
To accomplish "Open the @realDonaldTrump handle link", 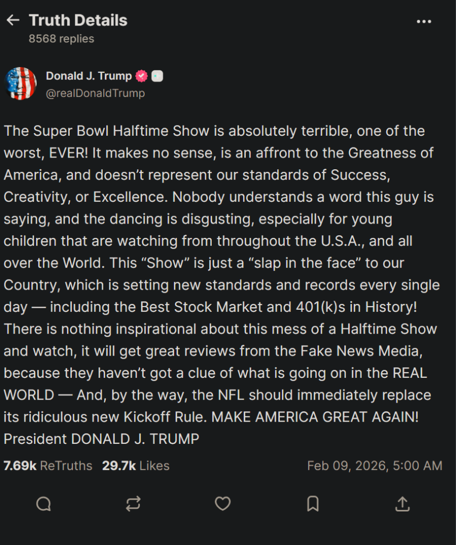I will coord(95,93).
